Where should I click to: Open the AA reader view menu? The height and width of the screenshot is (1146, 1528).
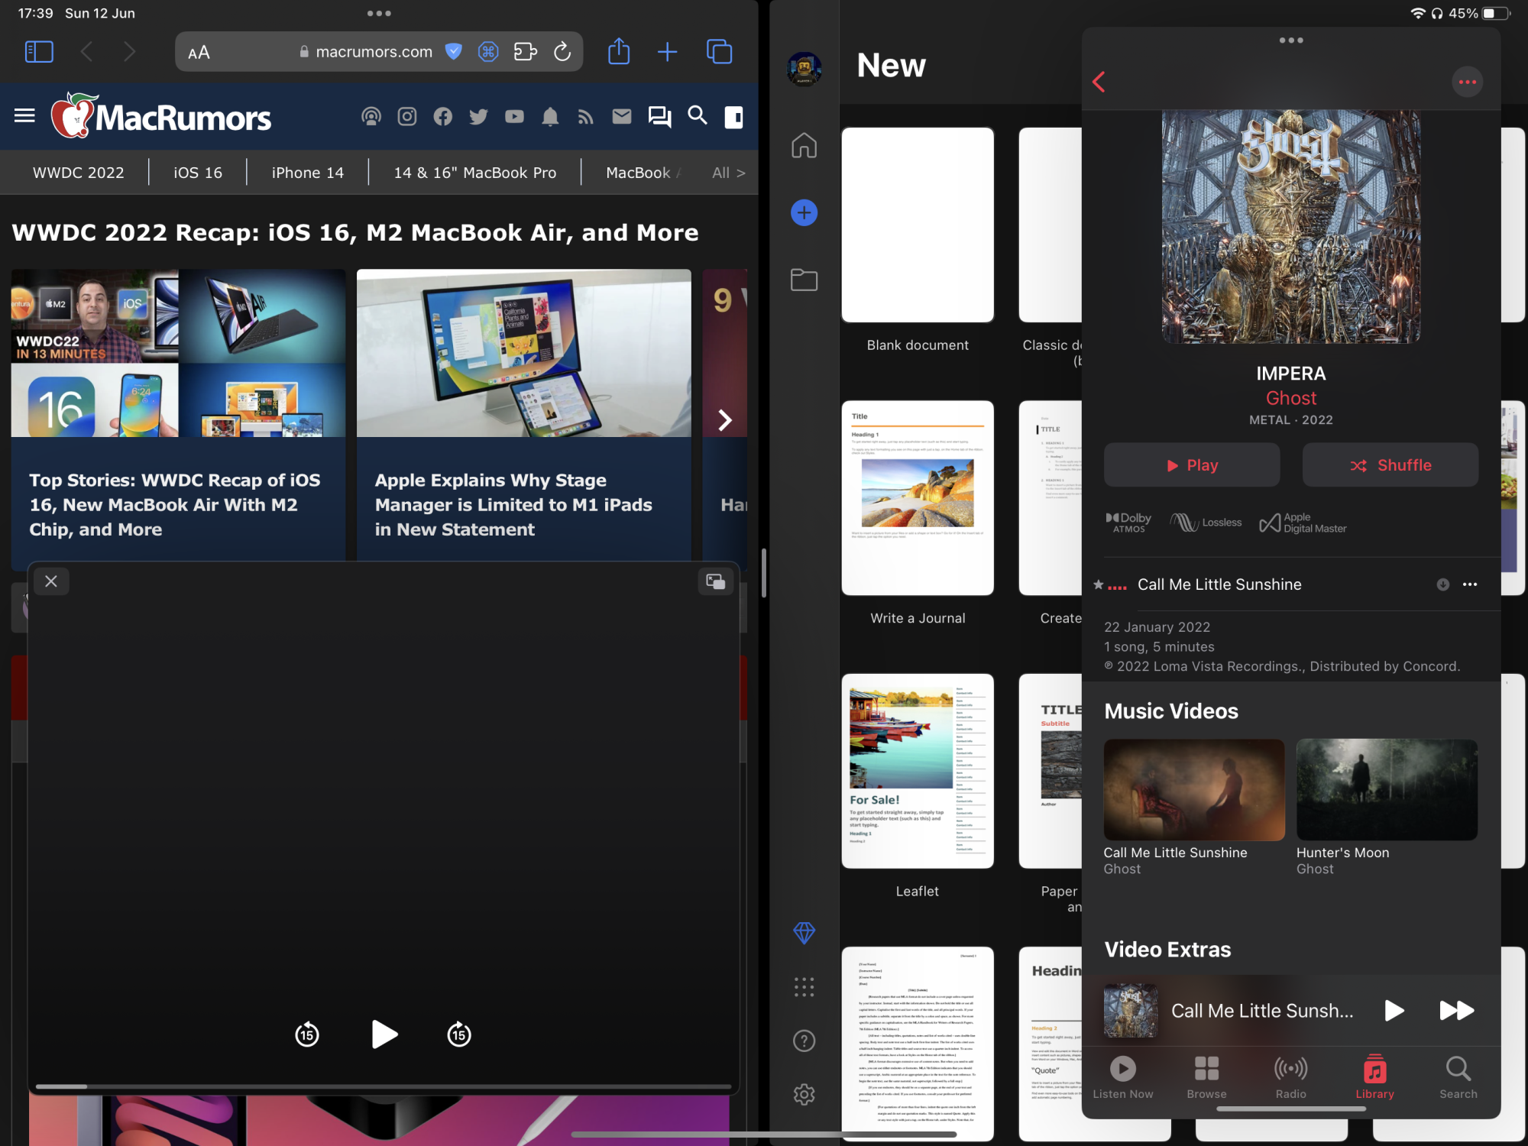point(199,52)
